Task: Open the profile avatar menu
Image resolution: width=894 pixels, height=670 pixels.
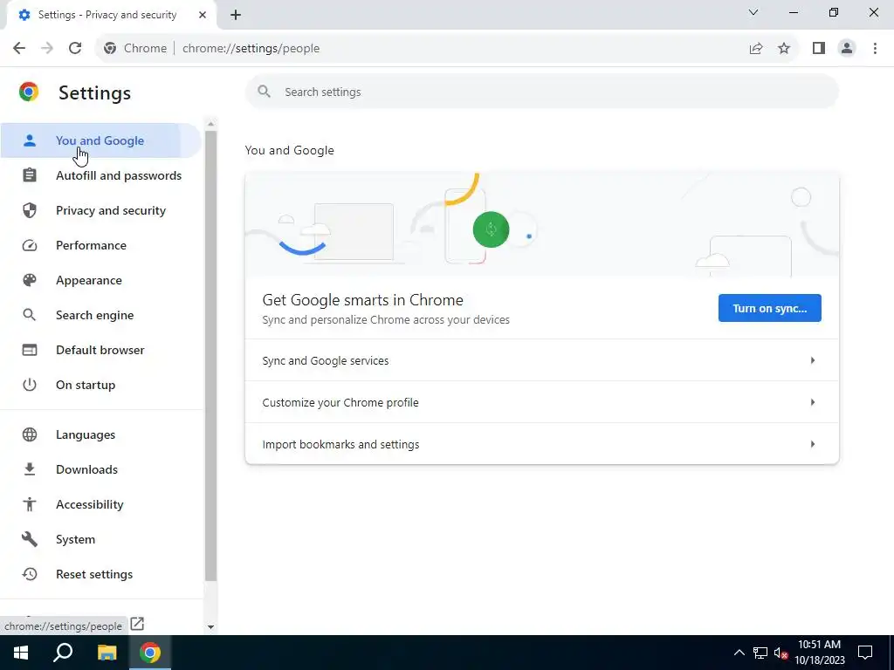Action: click(847, 49)
